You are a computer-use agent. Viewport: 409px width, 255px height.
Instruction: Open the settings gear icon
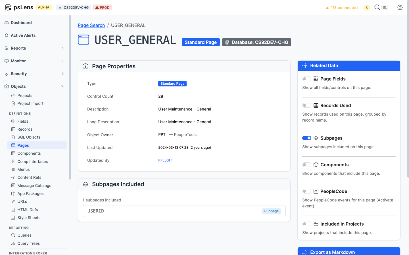400,7
